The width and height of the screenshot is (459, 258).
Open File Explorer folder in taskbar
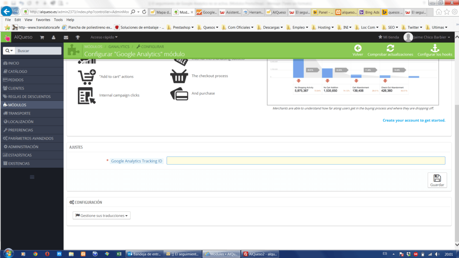tap(71, 254)
